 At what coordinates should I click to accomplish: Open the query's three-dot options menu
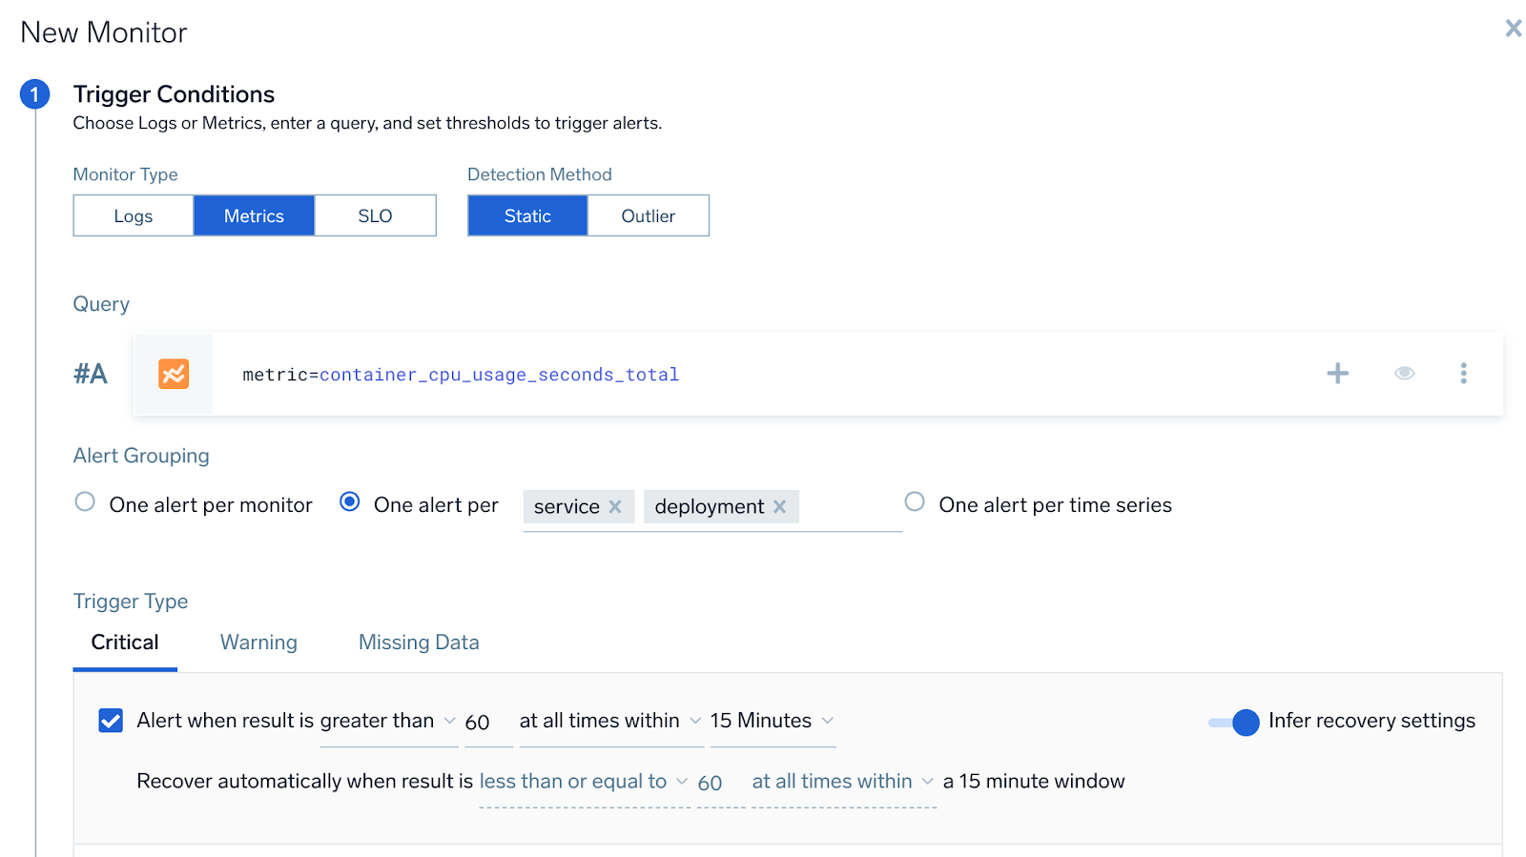(1463, 374)
